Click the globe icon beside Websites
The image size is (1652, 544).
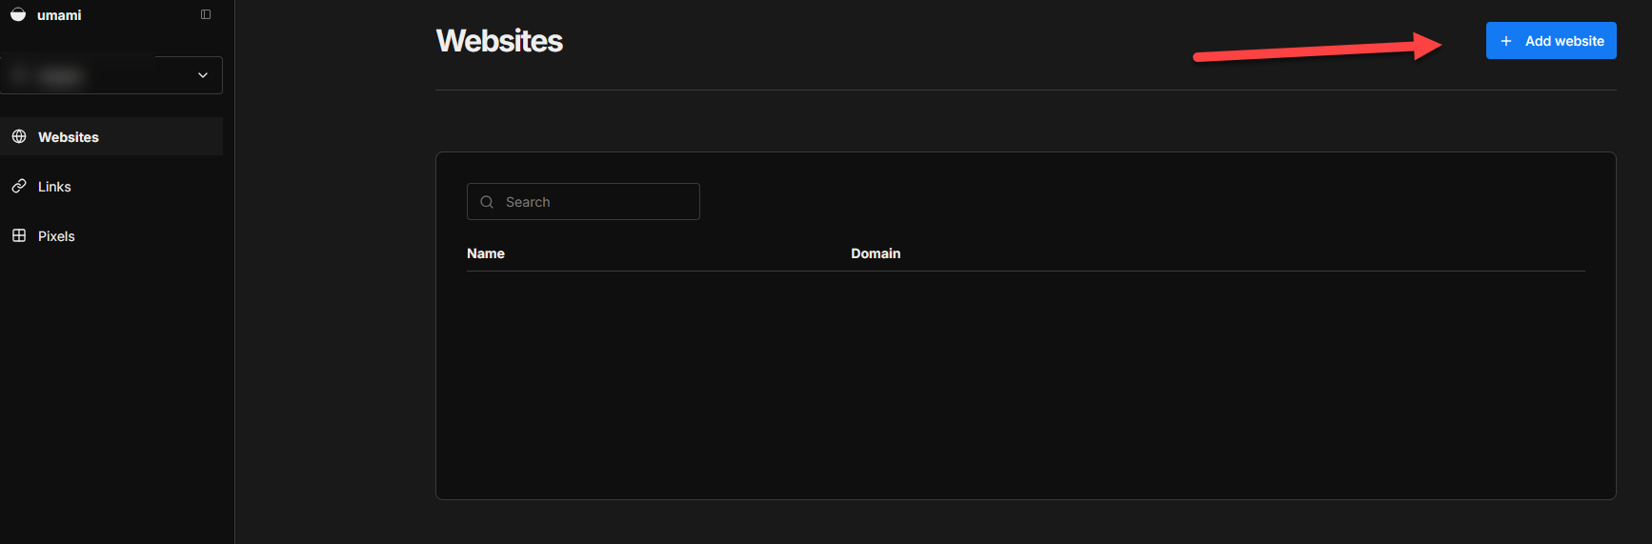(19, 137)
